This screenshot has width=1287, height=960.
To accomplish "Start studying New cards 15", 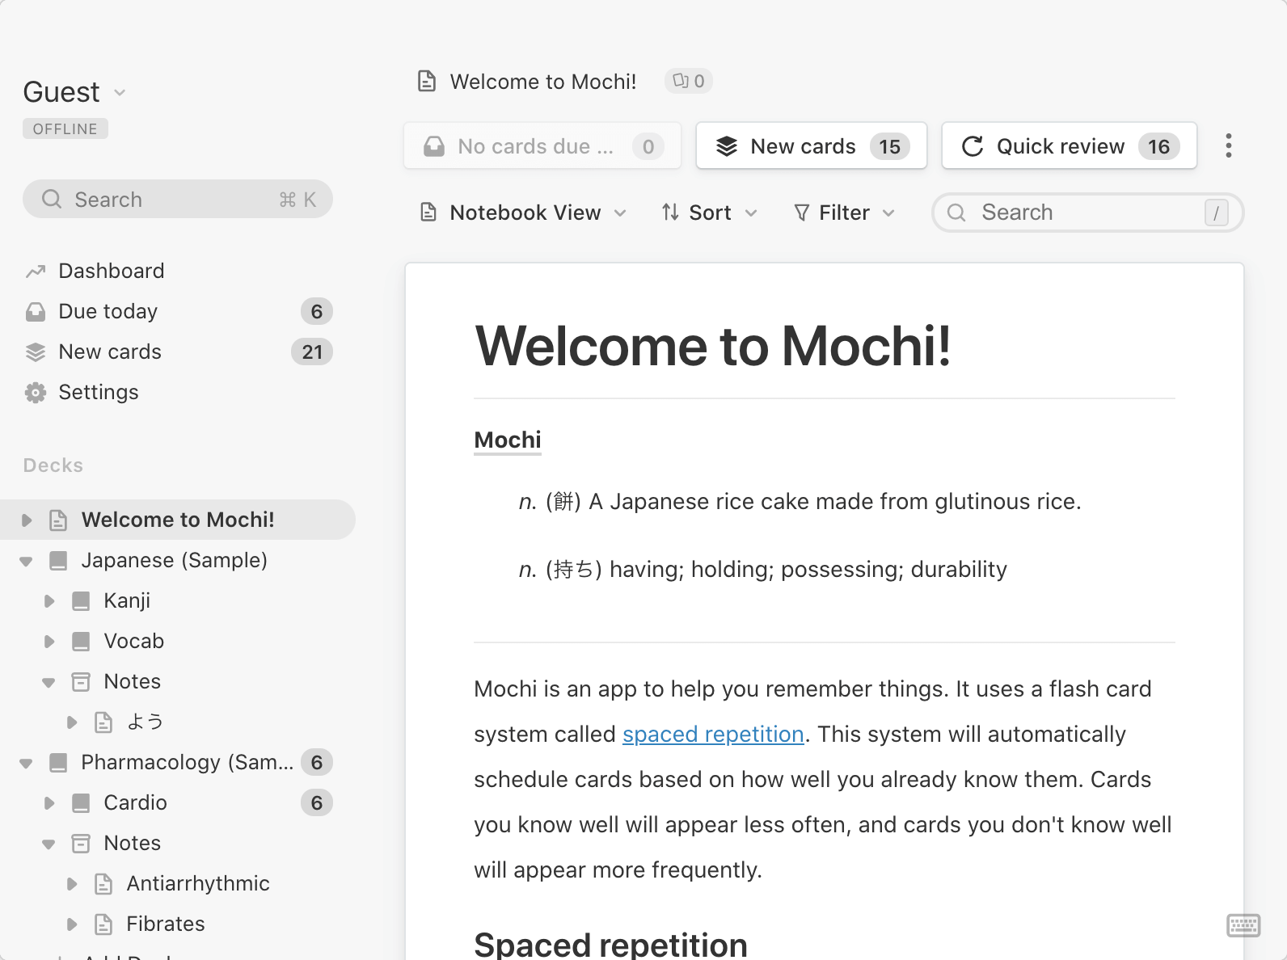I will [x=812, y=146].
